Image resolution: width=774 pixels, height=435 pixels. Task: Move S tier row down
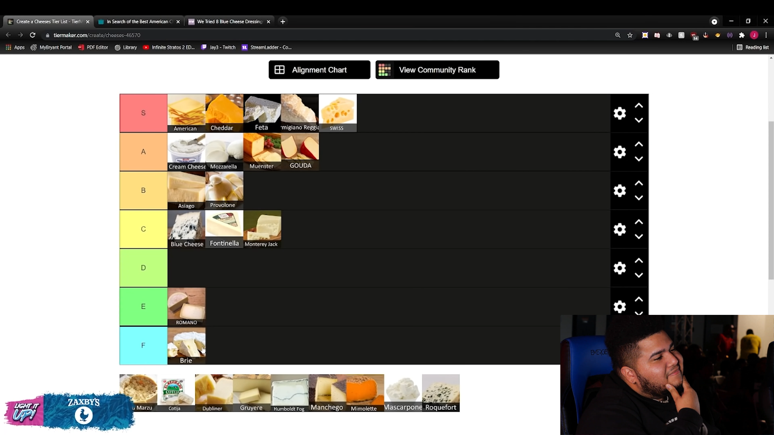tap(639, 120)
